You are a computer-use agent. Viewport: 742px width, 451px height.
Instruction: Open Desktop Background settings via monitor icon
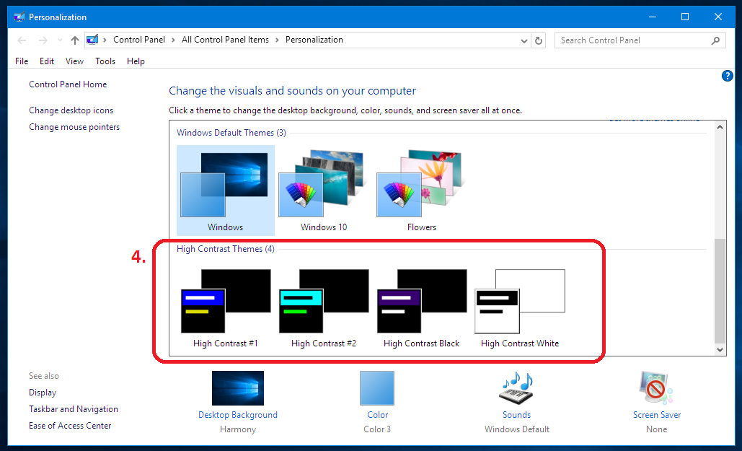238,387
